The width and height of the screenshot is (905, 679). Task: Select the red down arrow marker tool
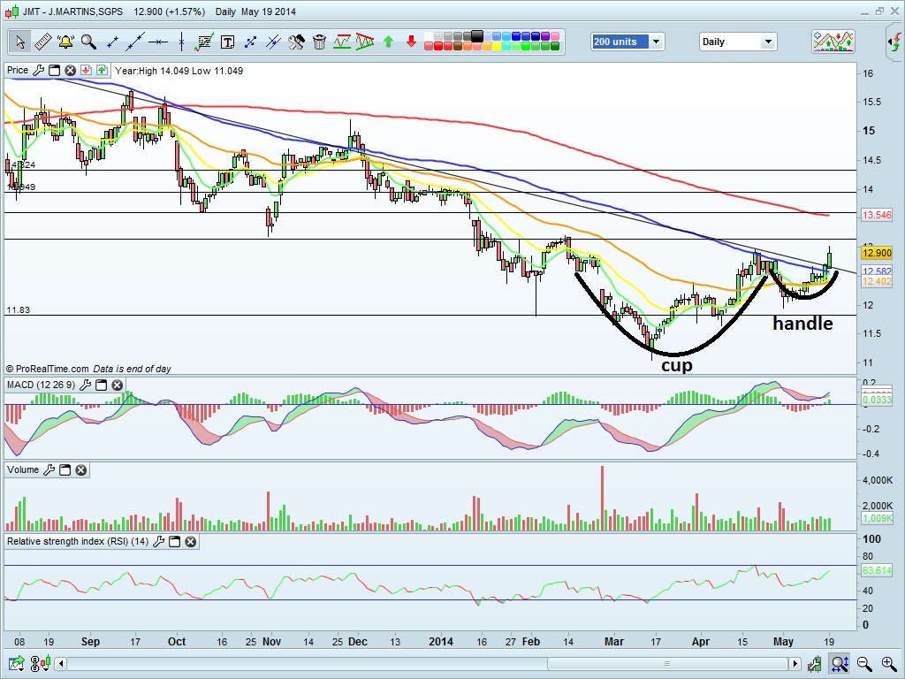coord(411,42)
